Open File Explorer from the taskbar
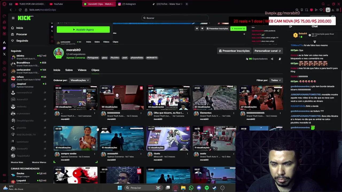 183,188
